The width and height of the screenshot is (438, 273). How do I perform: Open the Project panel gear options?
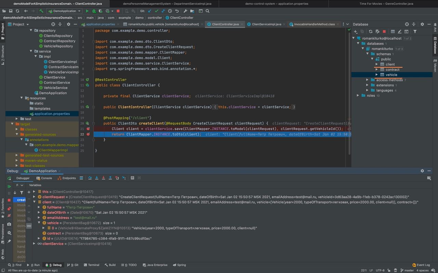(x=68, y=24)
